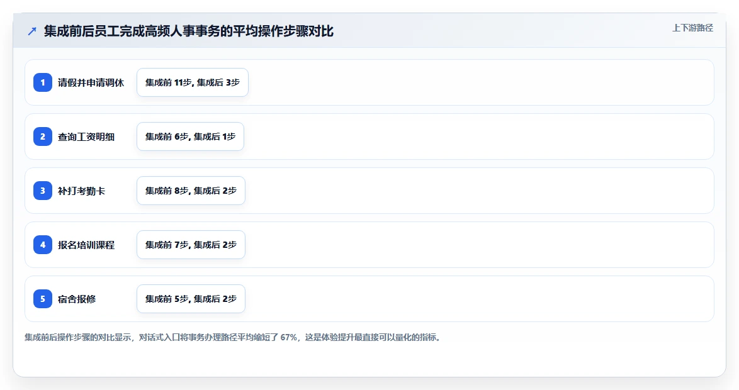Click the 宿舍报修 label
739x390 pixels.
[x=77, y=299]
